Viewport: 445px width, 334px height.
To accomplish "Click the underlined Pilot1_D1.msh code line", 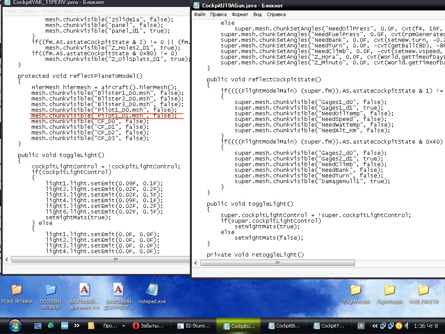I will [x=104, y=116].
